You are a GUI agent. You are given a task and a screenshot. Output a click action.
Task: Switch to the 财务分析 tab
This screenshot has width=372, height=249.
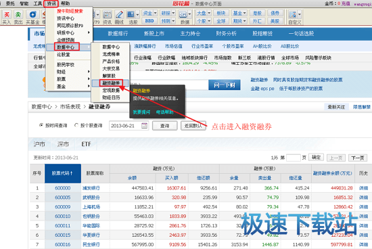[x=226, y=33]
